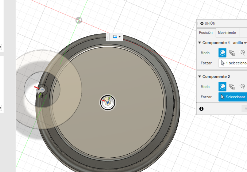
Task: Open the info icon in UNIÓN dialog
Action: click(201, 109)
